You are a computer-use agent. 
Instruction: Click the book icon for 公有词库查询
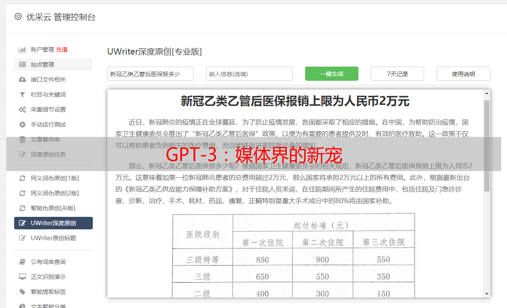pos(22,262)
